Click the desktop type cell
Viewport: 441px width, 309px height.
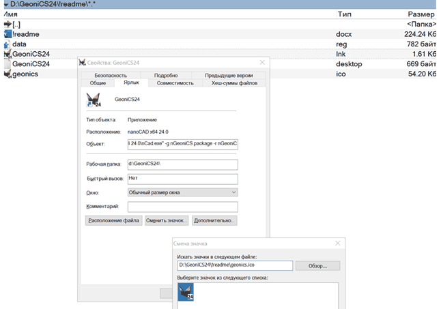tap(349, 64)
